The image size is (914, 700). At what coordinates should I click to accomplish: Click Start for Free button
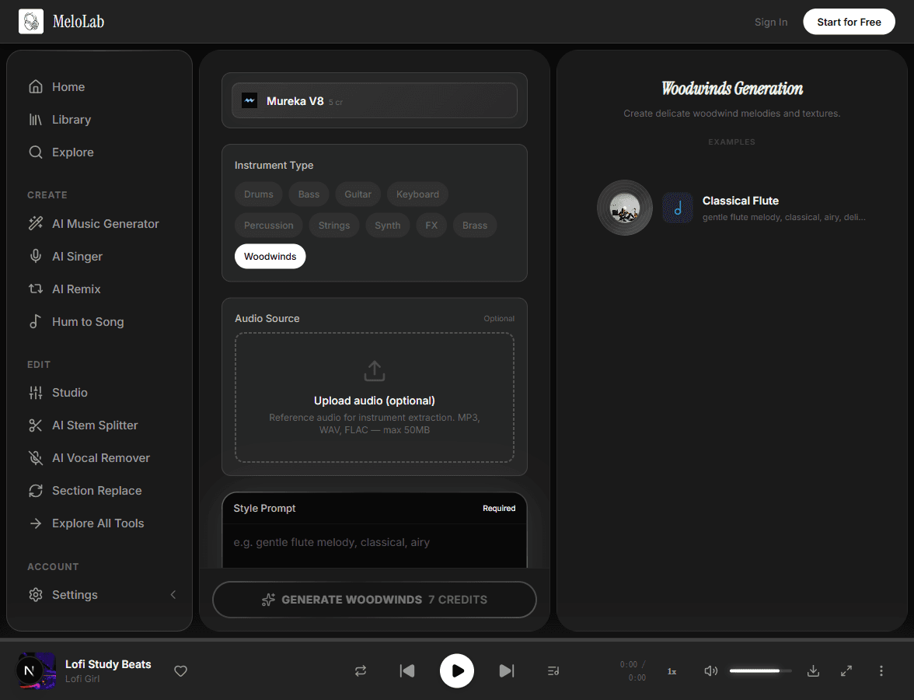[x=849, y=22]
